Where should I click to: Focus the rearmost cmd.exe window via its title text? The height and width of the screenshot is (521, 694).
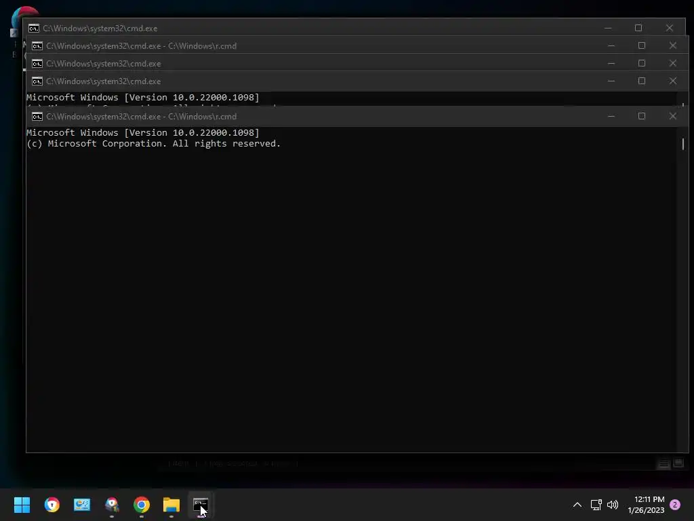100,28
